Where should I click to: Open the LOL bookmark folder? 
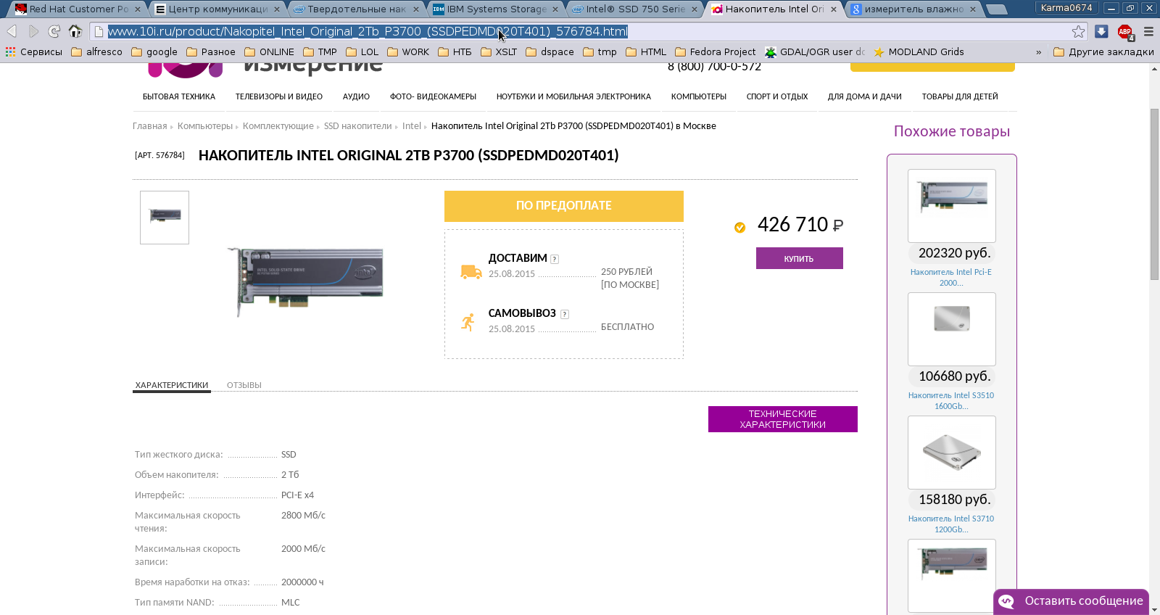[x=362, y=51]
